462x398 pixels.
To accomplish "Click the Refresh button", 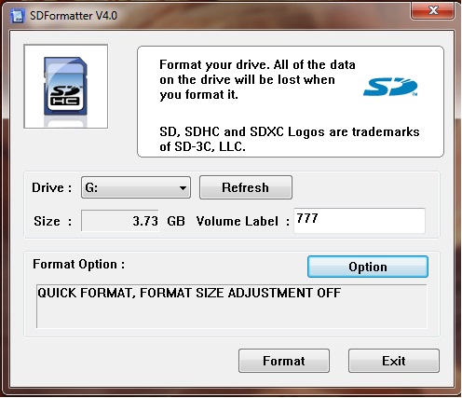I will coord(246,187).
